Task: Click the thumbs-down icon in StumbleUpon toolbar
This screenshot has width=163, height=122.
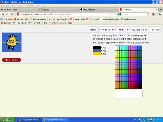Action: click(x=29, y=23)
